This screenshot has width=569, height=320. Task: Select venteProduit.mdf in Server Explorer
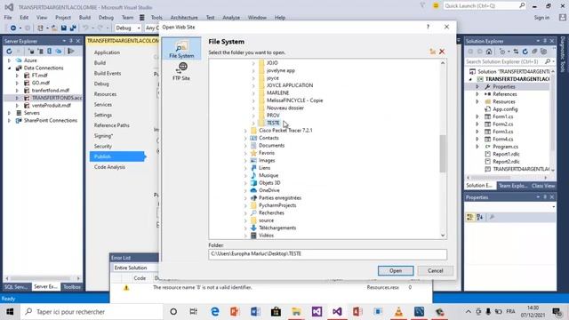52,106
